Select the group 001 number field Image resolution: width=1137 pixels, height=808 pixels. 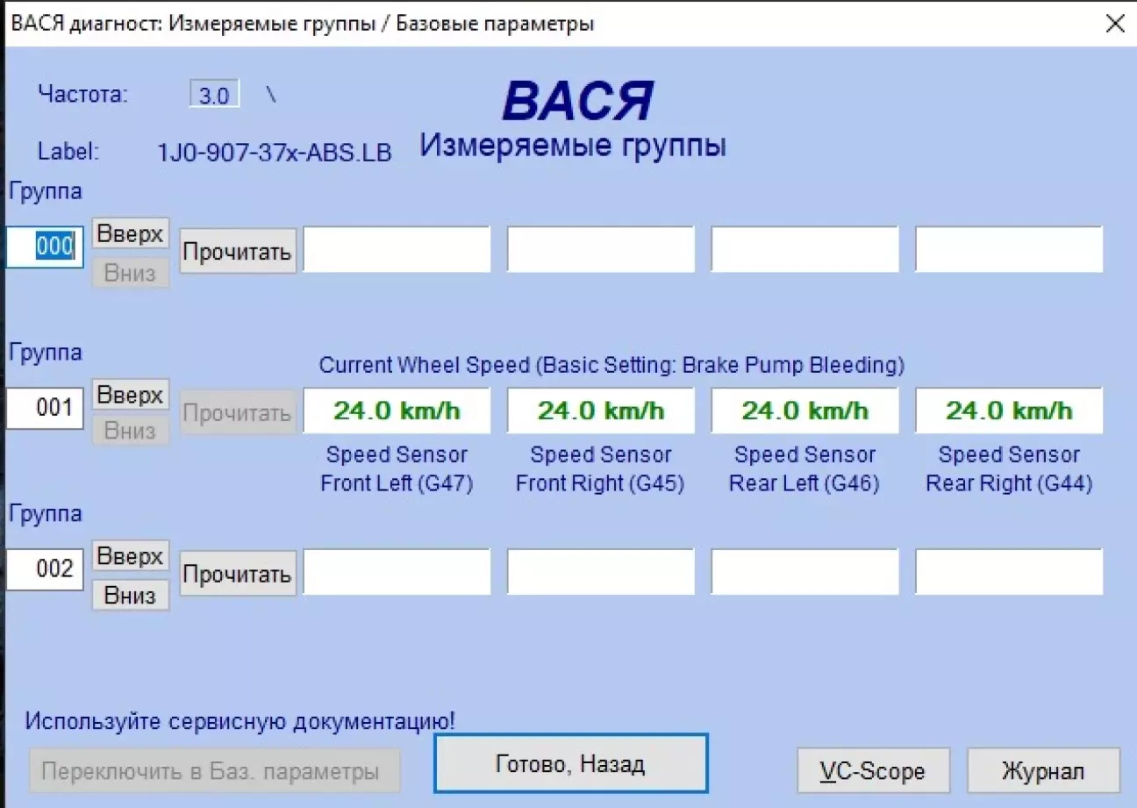[44, 408]
